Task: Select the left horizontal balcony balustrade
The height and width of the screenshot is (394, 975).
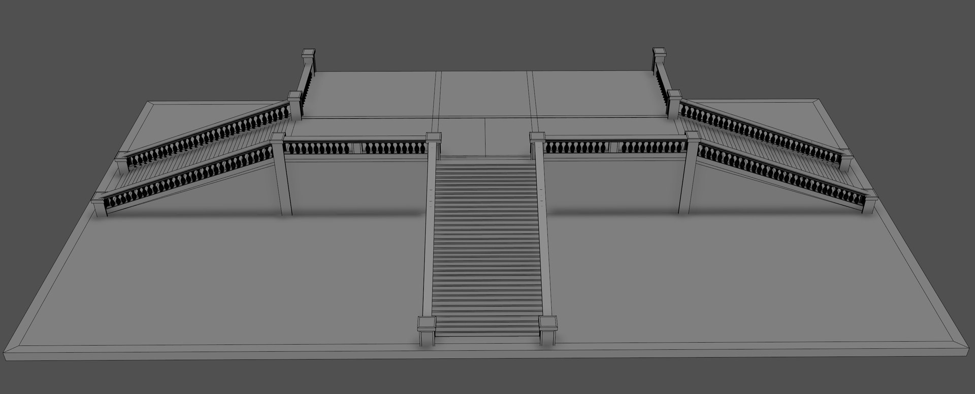Action: point(355,147)
